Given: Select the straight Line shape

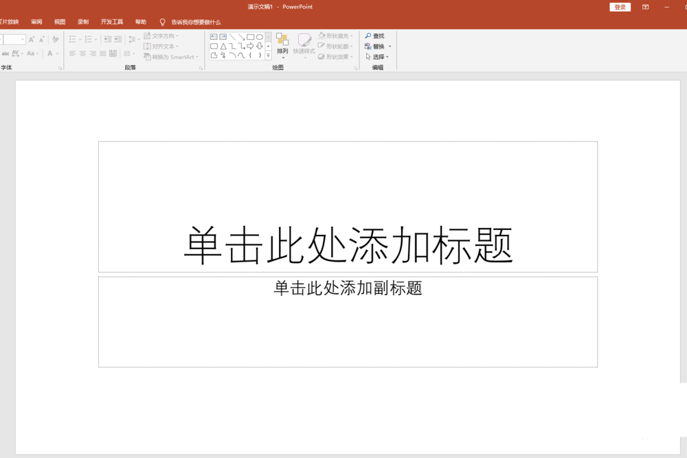Looking at the screenshot, I should (x=232, y=37).
